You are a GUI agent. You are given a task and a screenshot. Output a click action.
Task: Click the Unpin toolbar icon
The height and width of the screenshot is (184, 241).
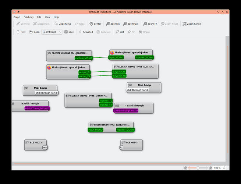(x=140, y=32)
